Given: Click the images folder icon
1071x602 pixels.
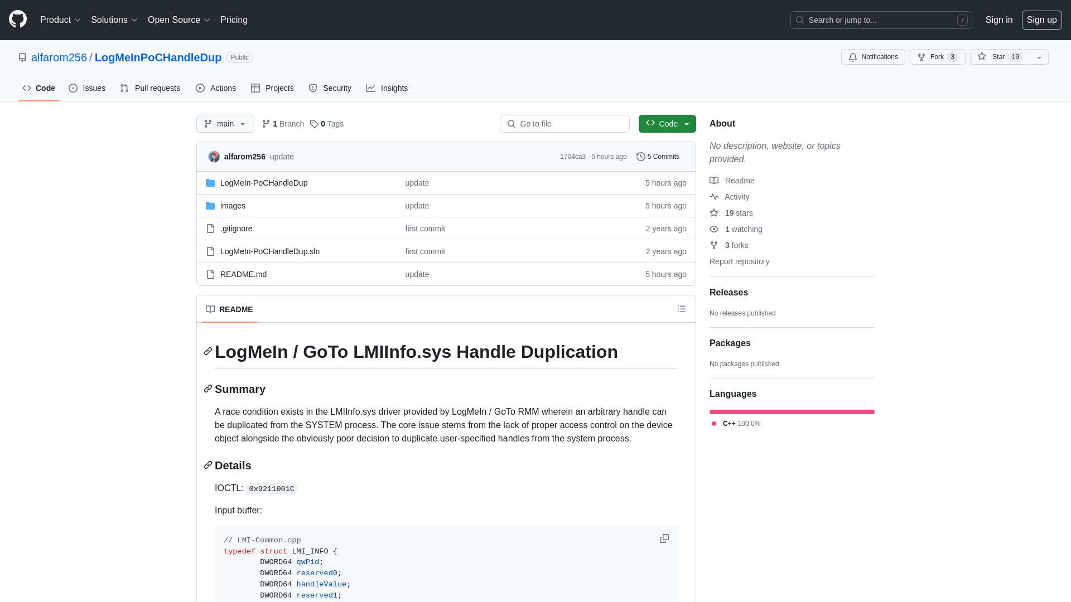Looking at the screenshot, I should pos(210,206).
